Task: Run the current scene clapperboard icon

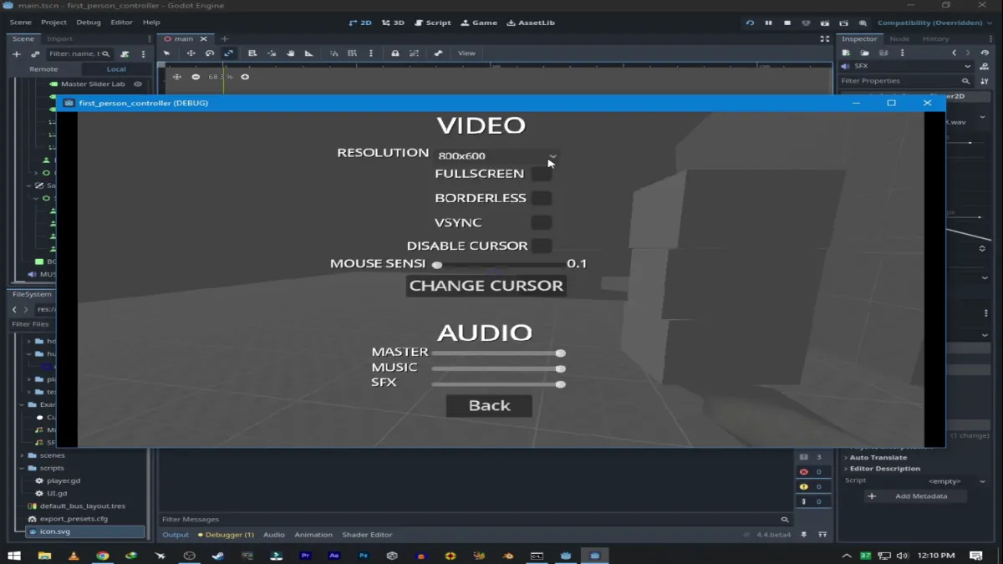Action: pyautogui.click(x=825, y=23)
